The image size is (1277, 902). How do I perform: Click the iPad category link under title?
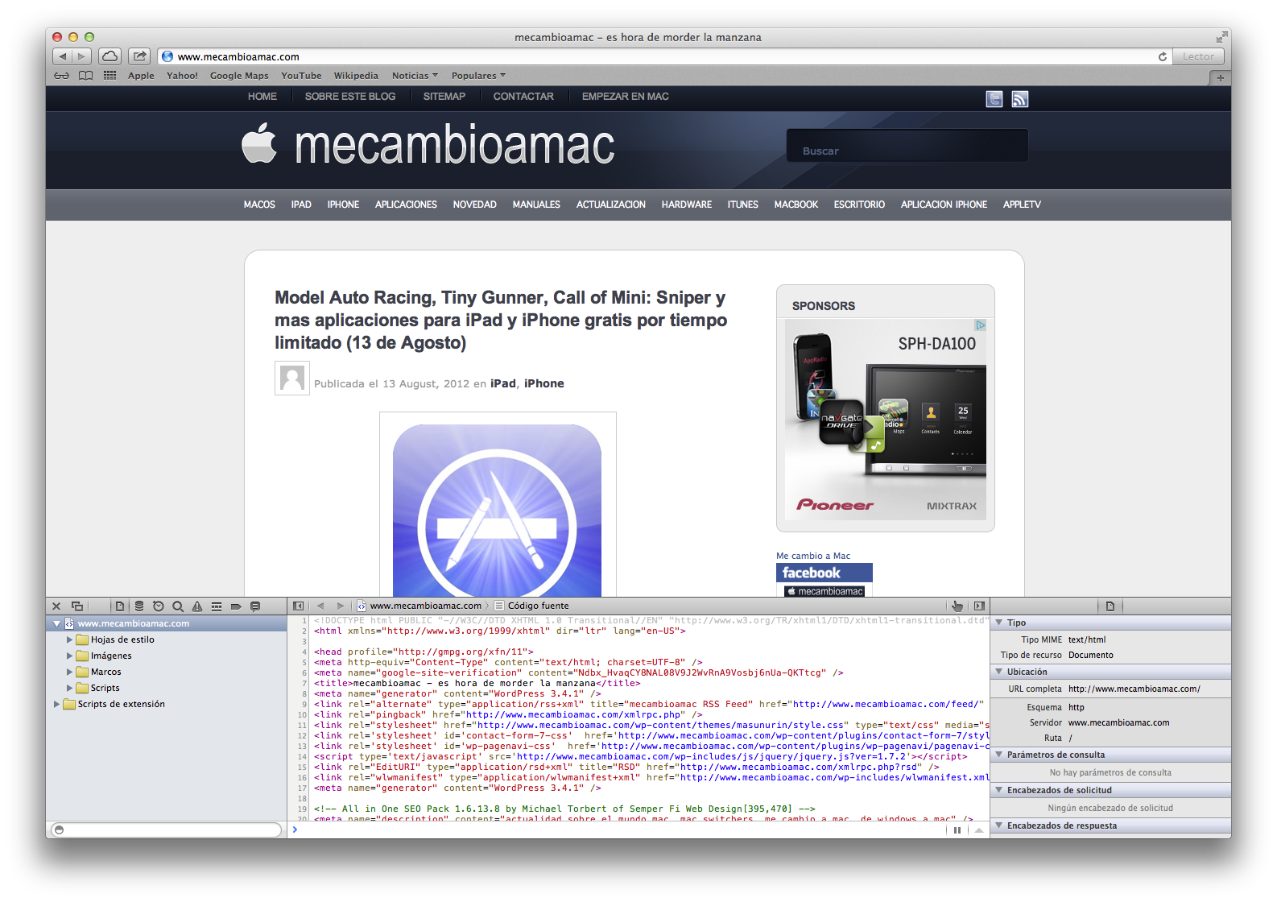pyautogui.click(x=503, y=383)
